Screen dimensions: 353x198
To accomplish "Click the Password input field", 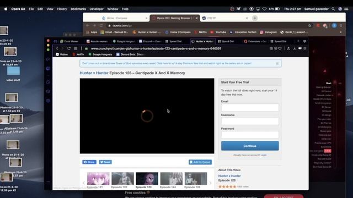I will point(250,135).
